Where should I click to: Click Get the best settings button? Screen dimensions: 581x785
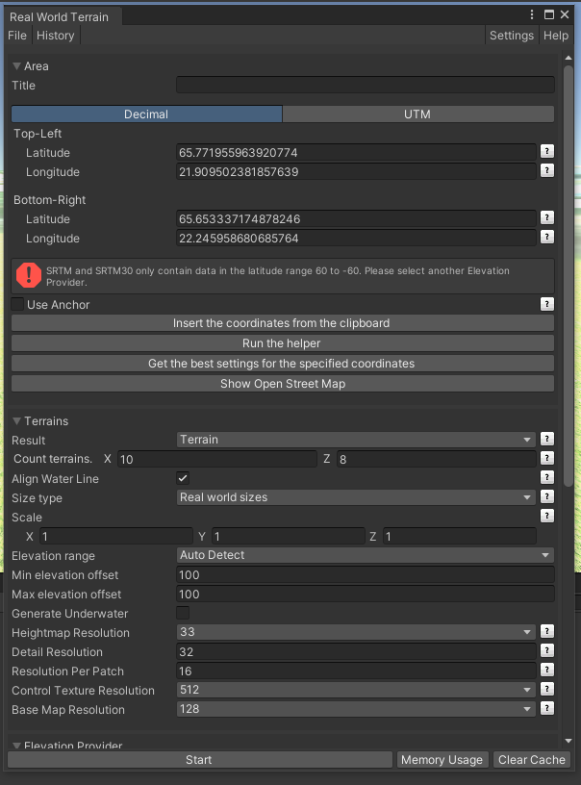point(283,364)
